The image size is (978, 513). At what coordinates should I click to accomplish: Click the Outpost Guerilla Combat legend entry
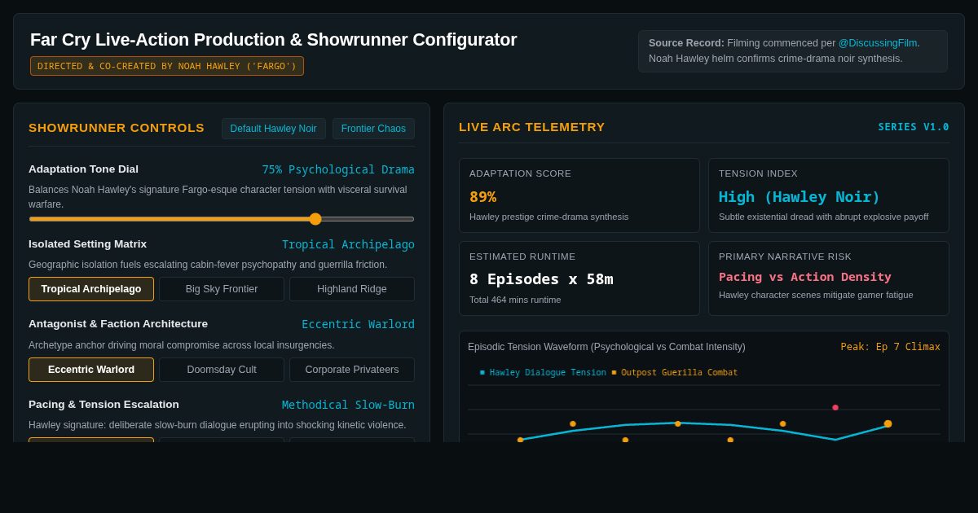675,372
